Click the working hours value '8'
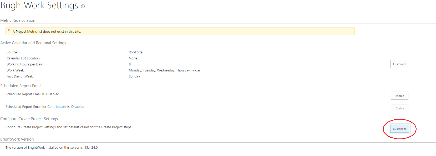 tap(130, 64)
